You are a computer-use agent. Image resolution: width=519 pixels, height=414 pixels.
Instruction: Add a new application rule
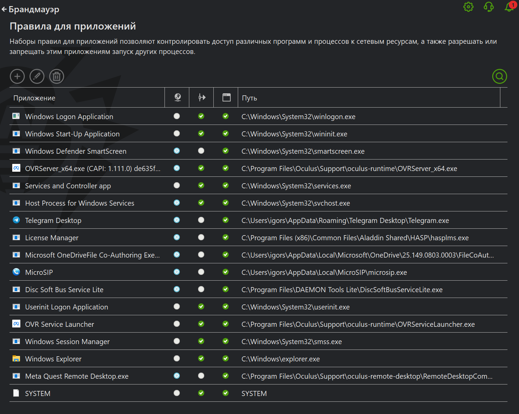17,76
